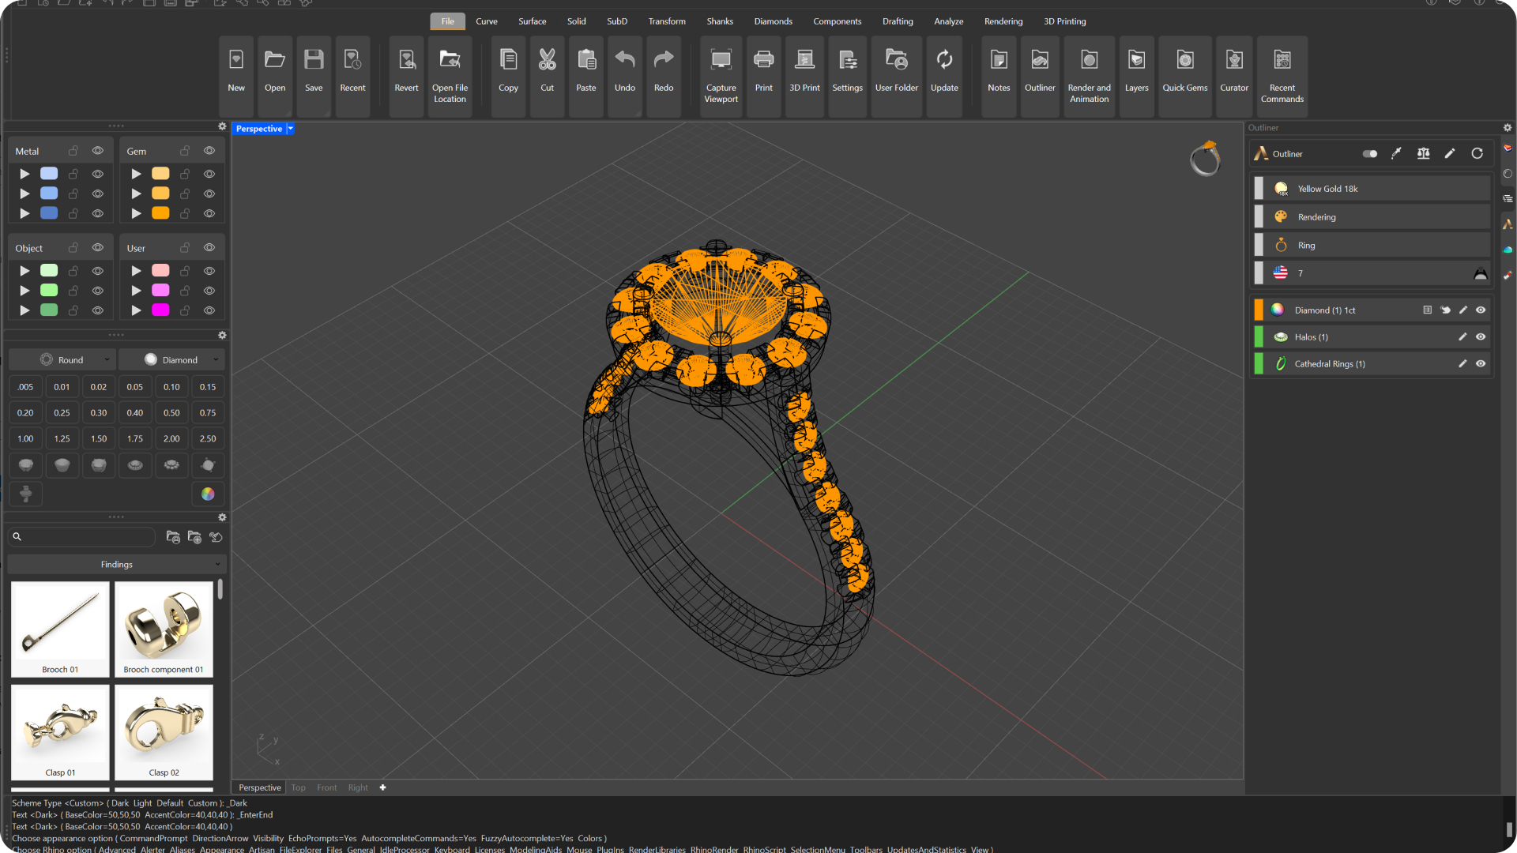Open the Notes tool

tap(998, 61)
